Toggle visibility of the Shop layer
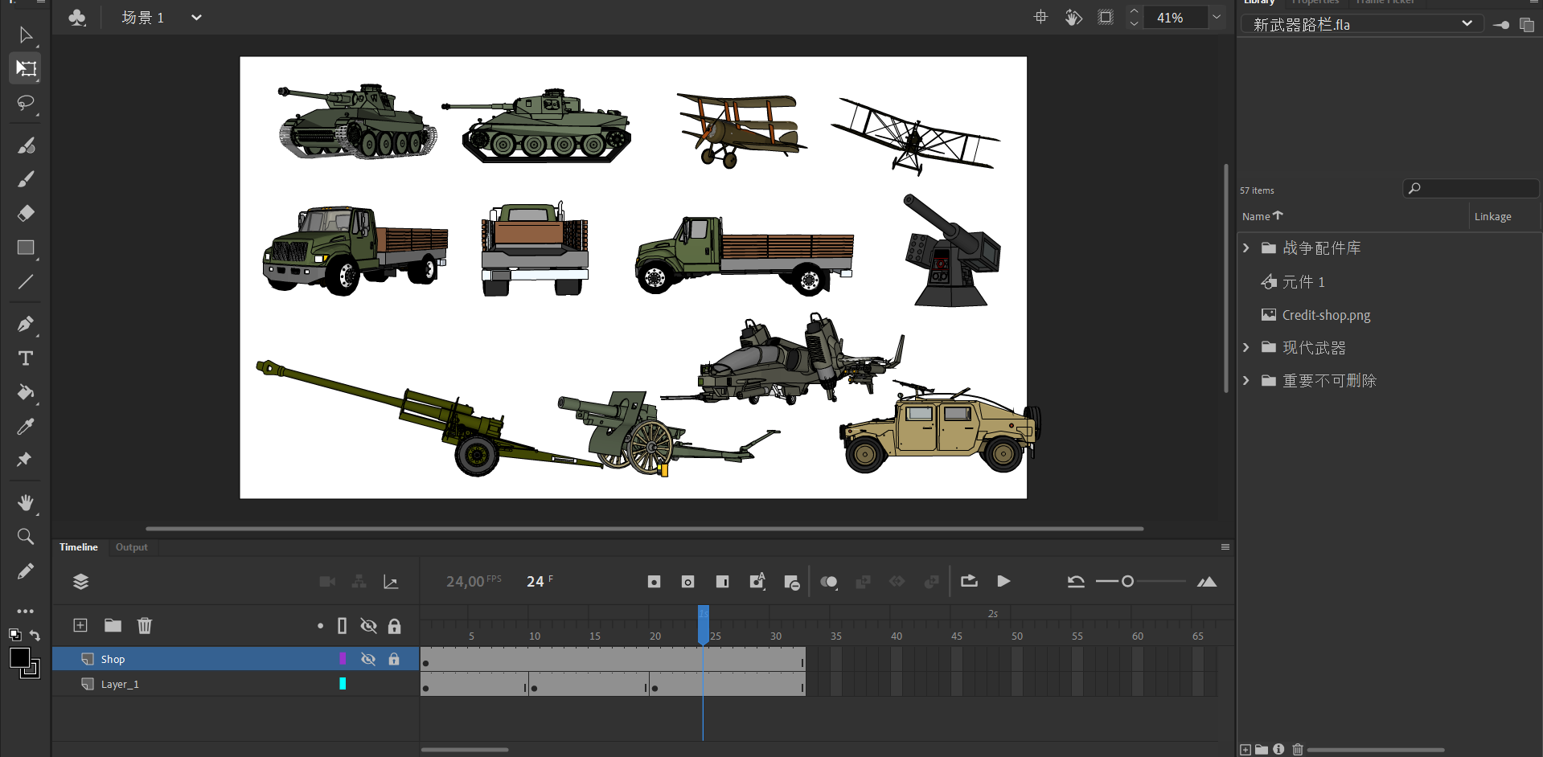This screenshot has height=757, width=1543. click(368, 659)
